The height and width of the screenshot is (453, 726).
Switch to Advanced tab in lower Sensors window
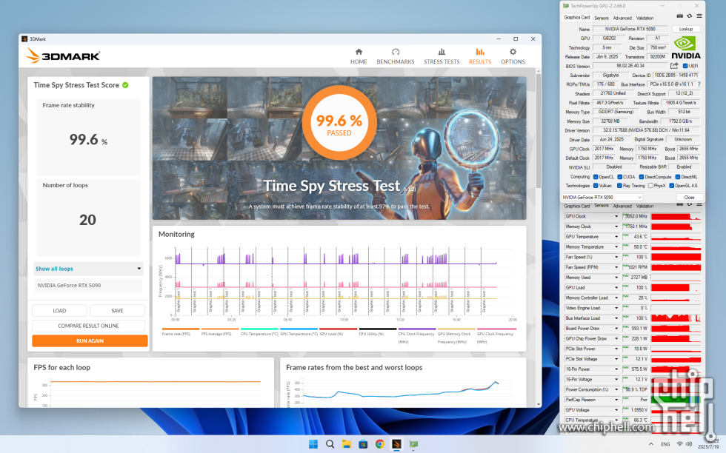click(x=622, y=206)
